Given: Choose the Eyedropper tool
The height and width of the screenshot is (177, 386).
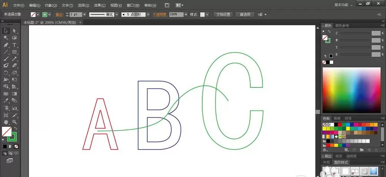Looking at the screenshot, I should coord(6,100).
